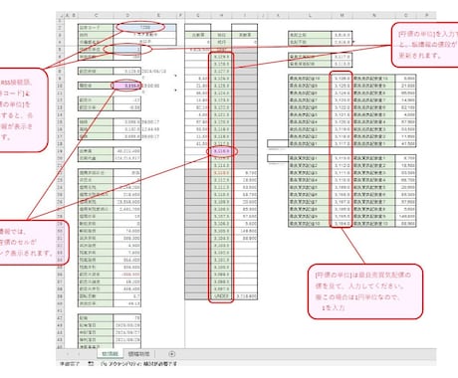
Task: Click the blue price unit input cell
Action: pyautogui.click(x=127, y=49)
